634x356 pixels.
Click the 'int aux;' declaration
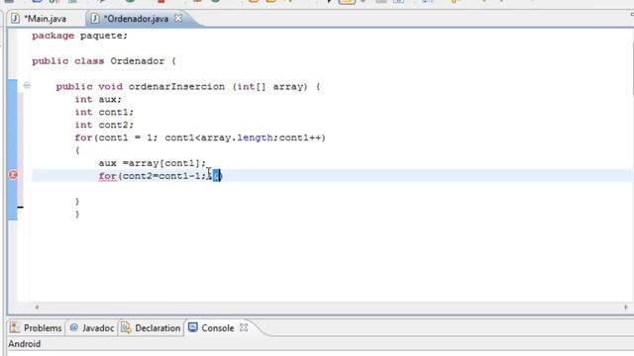click(98, 99)
